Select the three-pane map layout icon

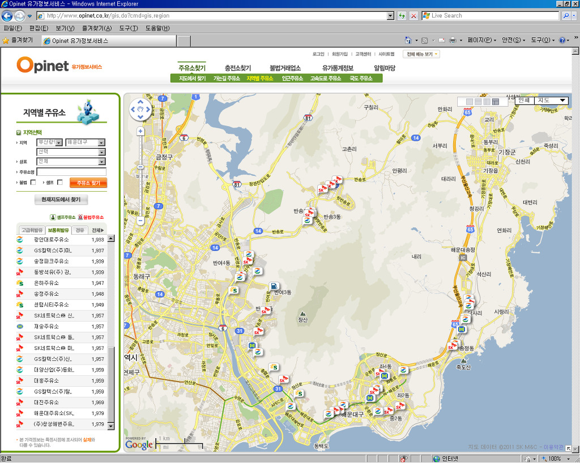pyautogui.click(x=496, y=102)
